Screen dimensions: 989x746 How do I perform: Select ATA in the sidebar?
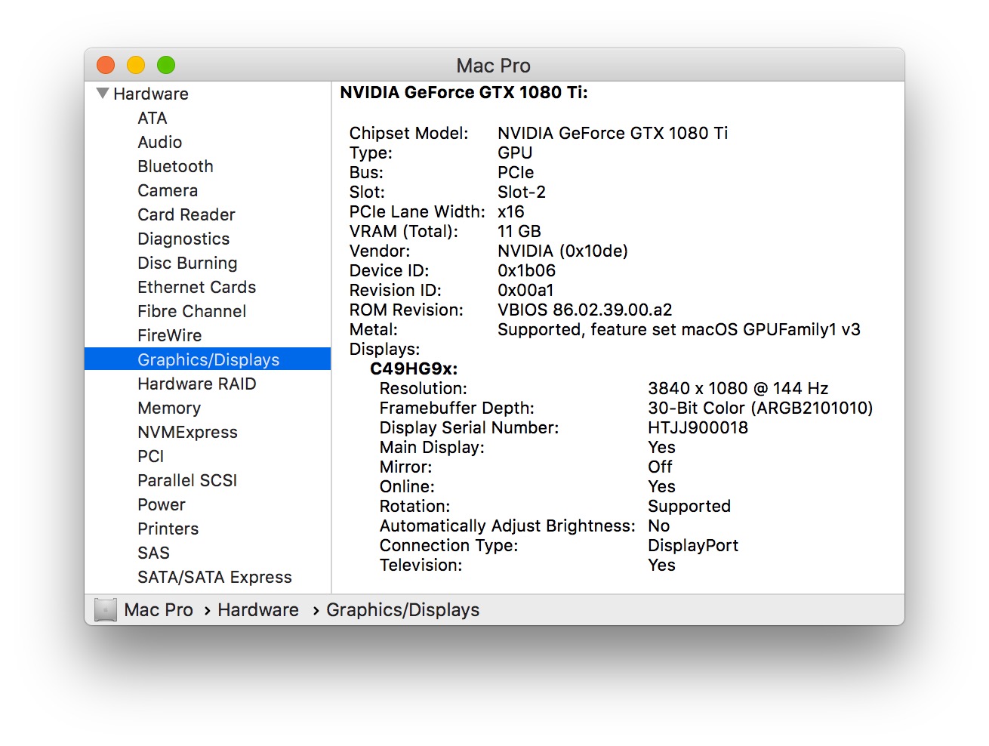(153, 119)
